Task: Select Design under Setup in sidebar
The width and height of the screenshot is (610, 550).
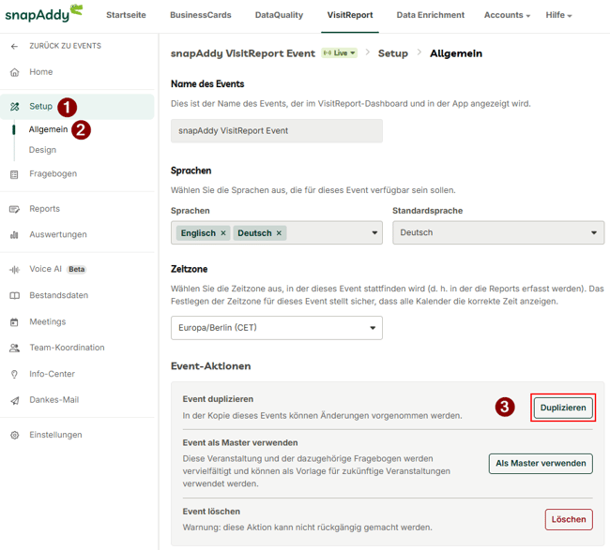Action: [42, 150]
